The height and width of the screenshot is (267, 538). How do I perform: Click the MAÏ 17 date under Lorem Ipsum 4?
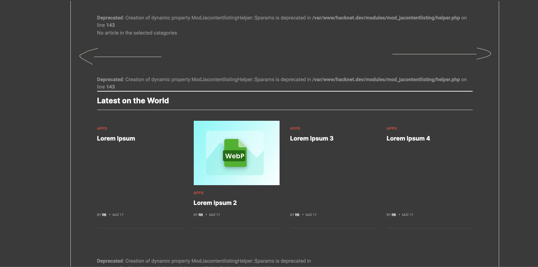(x=408, y=215)
